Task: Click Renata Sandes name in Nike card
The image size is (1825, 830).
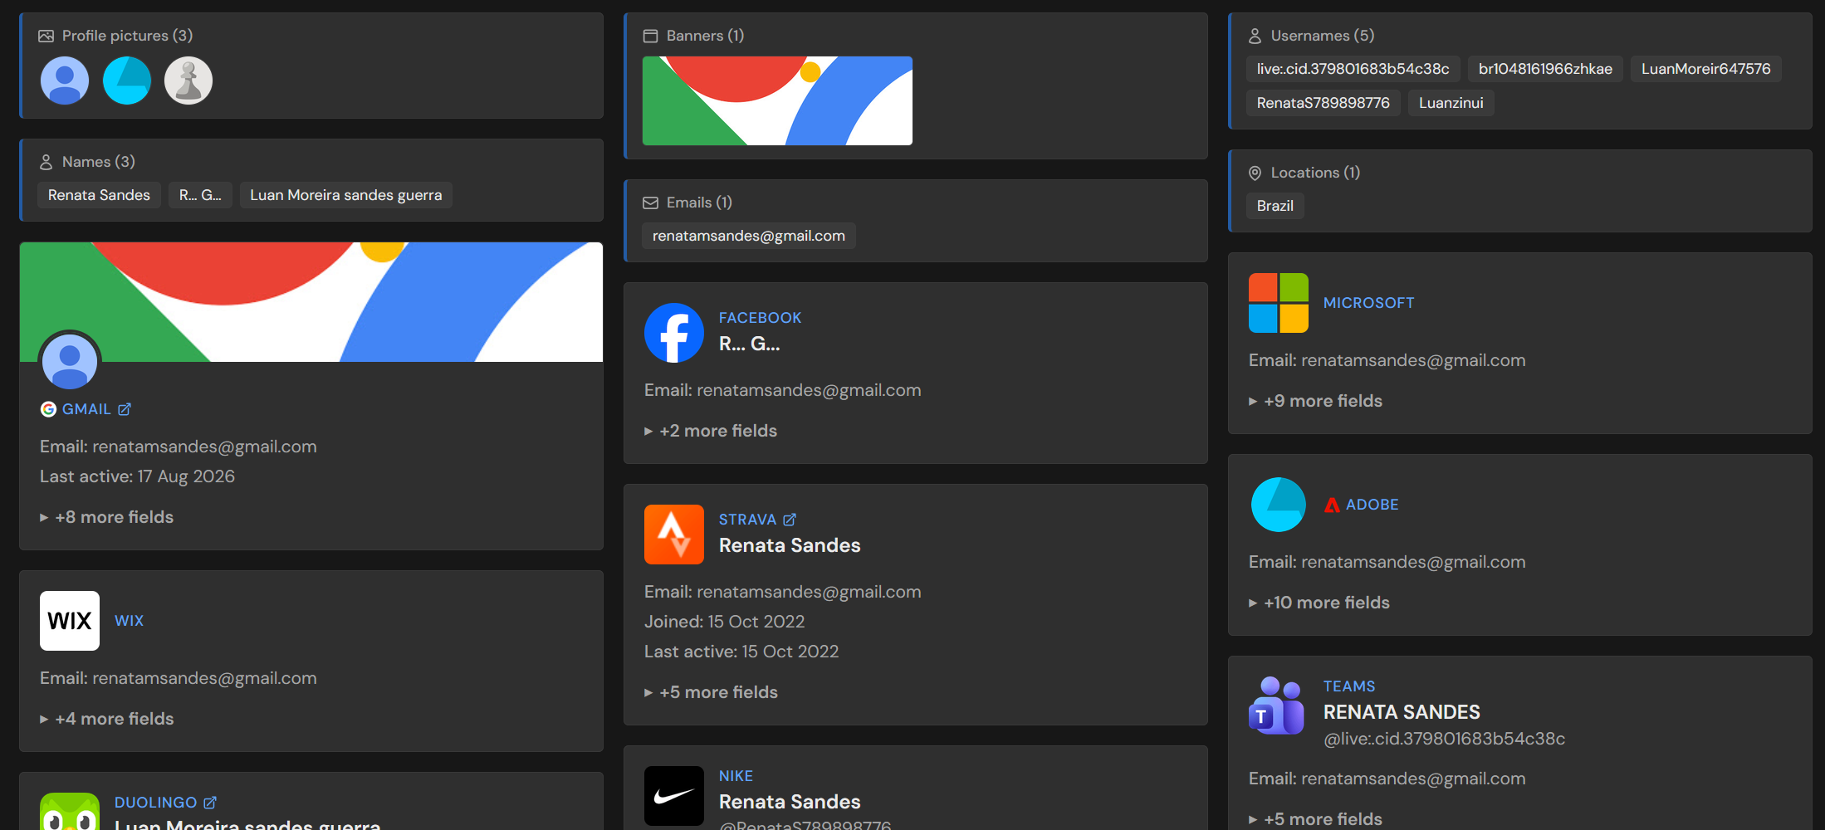Action: [x=790, y=802]
